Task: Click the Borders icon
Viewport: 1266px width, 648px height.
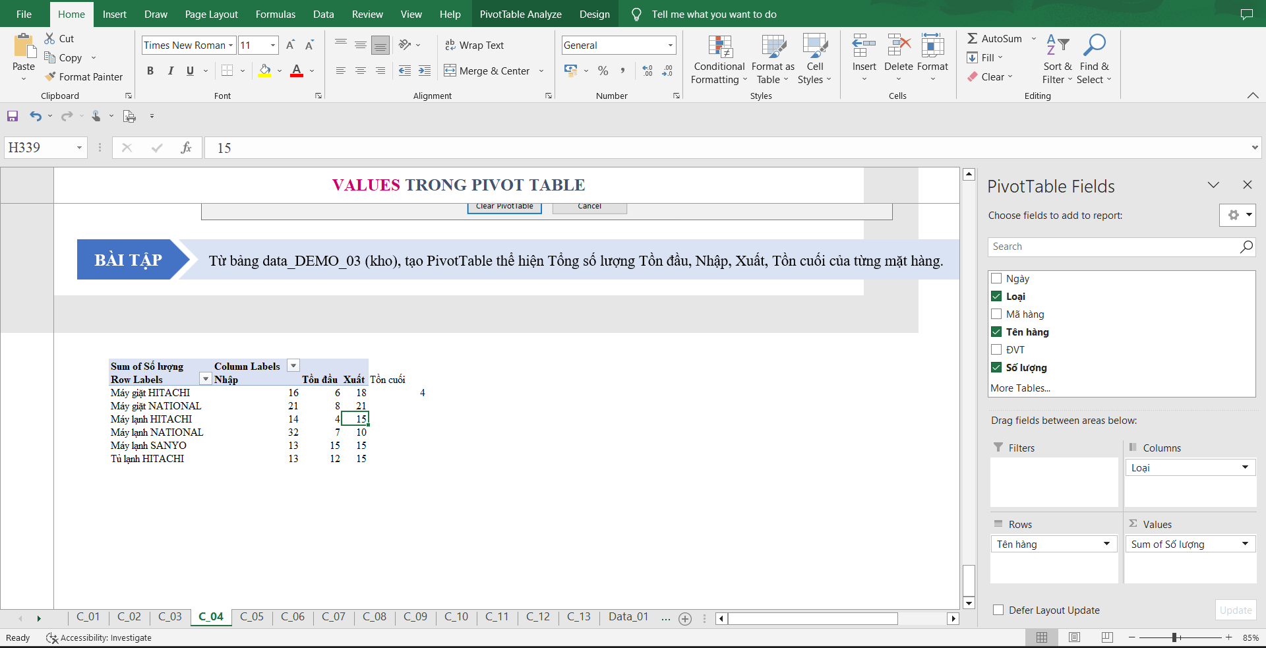Action: 227,71
